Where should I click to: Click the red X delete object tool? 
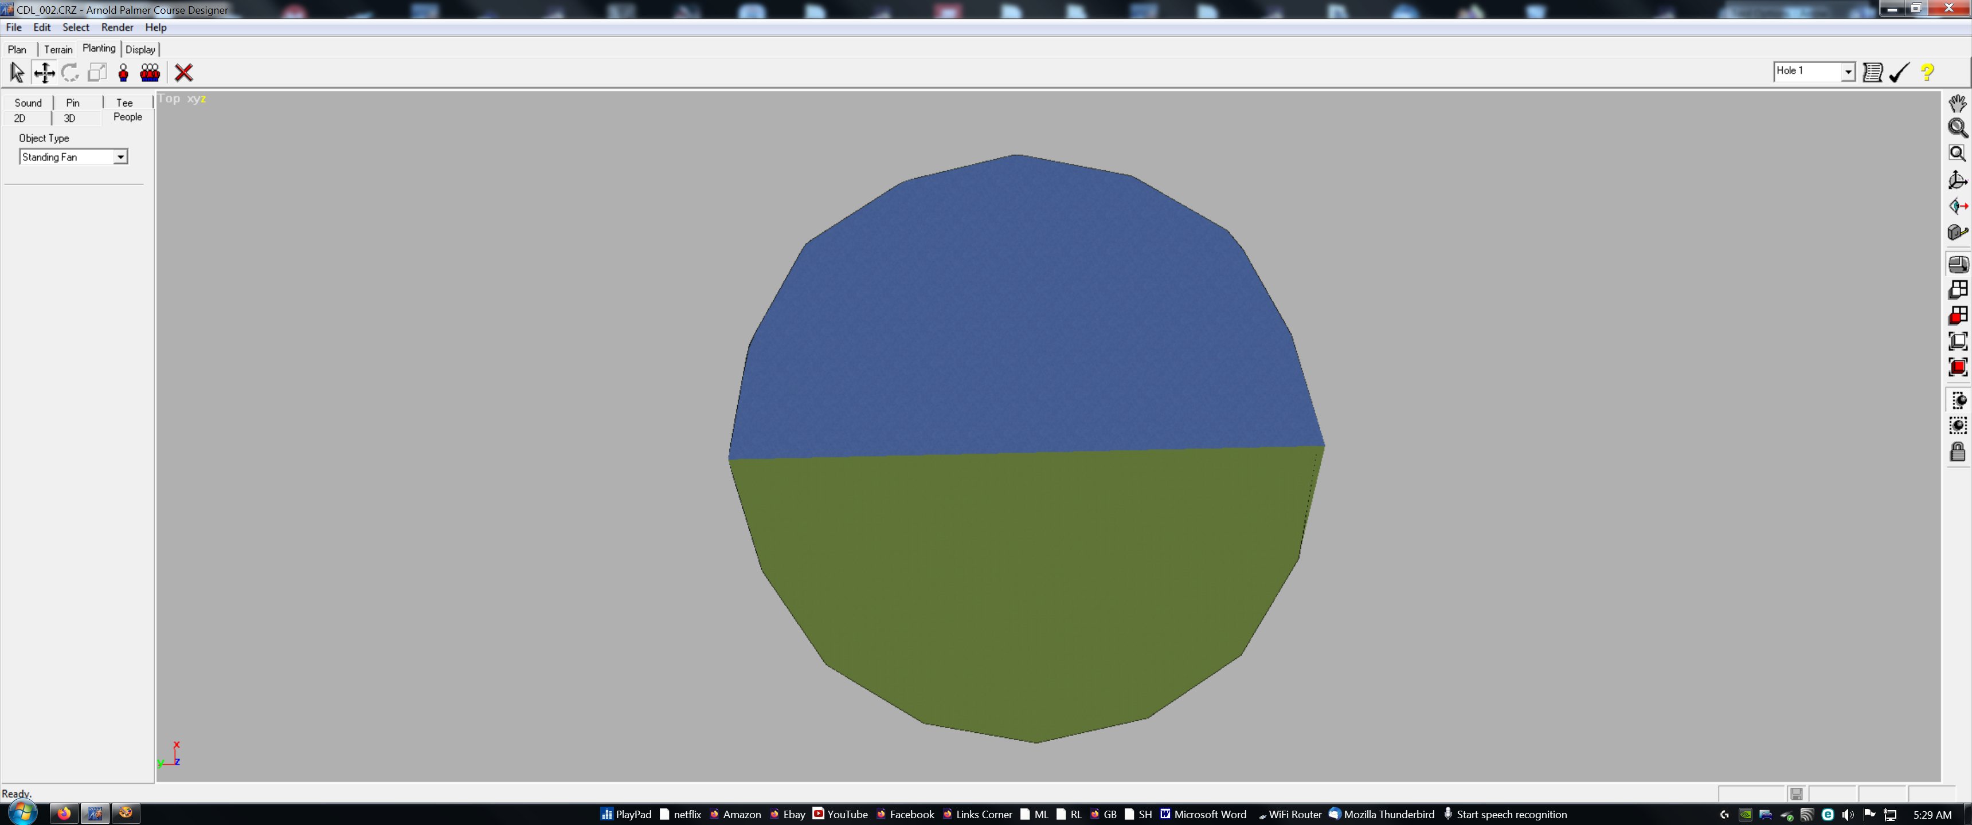click(183, 73)
